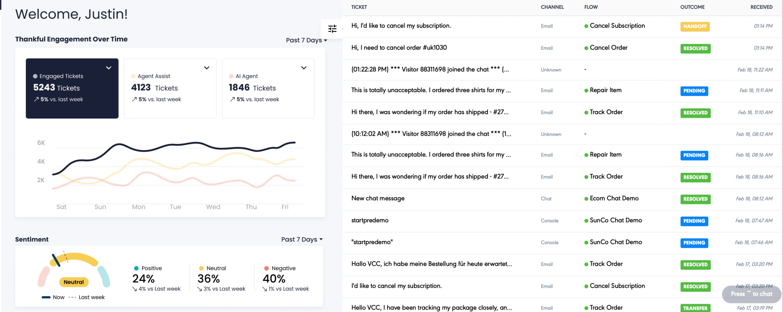Click the Positive sentiment 24% value
The width and height of the screenshot is (783, 312).
143,279
